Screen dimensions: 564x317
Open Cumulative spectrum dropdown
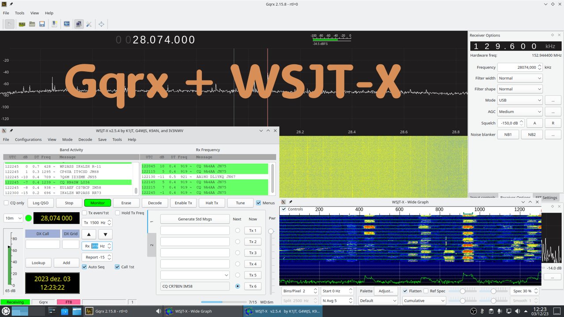(x=424, y=301)
